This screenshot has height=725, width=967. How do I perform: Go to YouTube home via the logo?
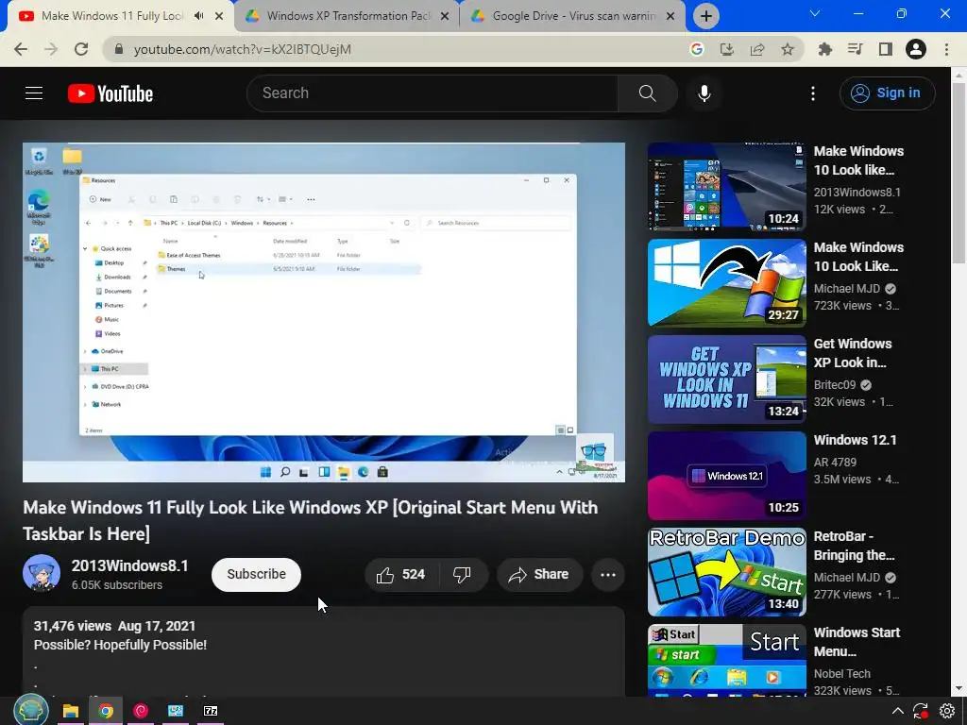(x=110, y=93)
